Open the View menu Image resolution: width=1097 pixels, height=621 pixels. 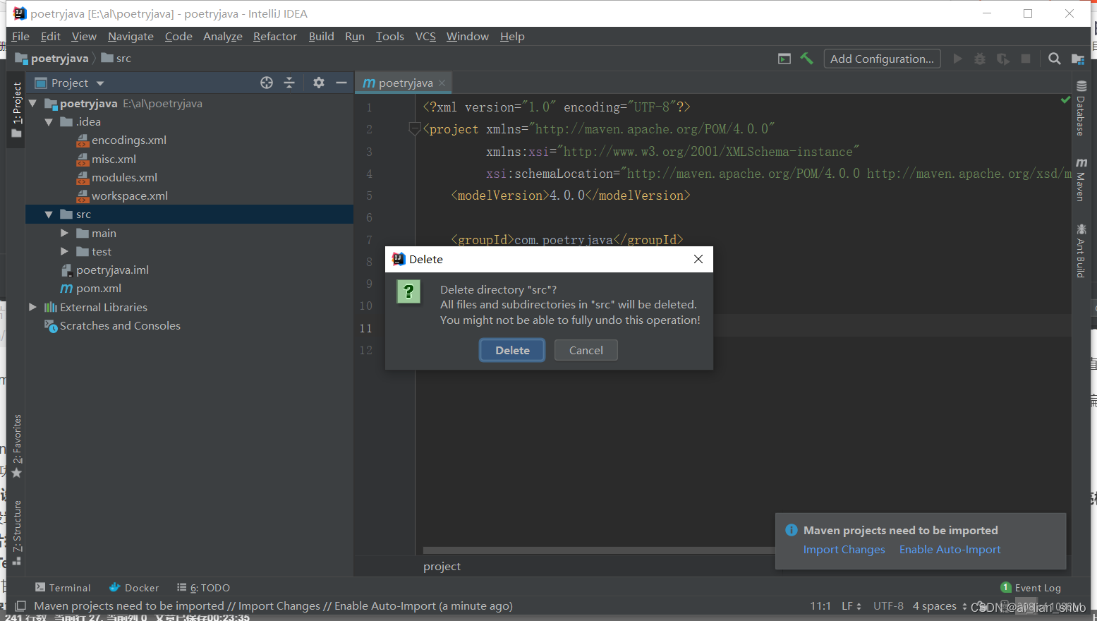[84, 36]
